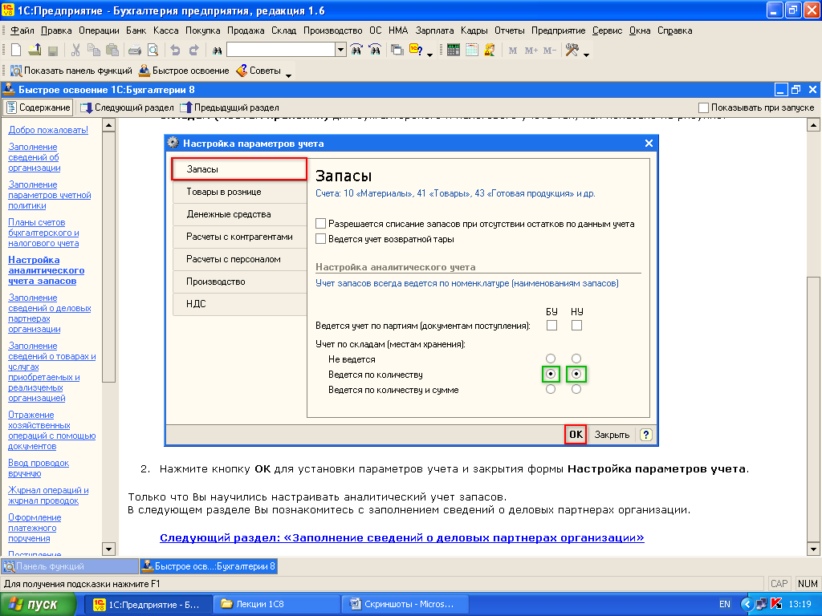Click the Find next binoculars icon
The image size is (822, 616).
click(375, 51)
